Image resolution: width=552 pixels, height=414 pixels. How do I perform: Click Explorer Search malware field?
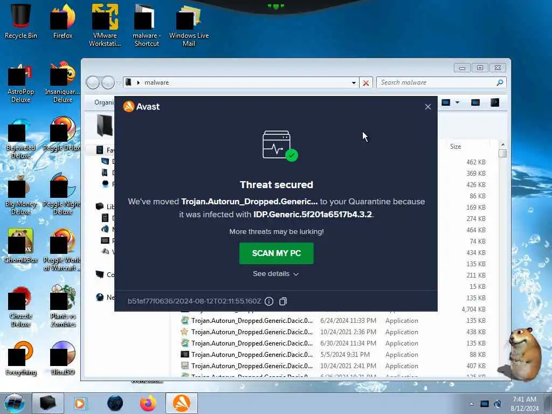tap(441, 82)
